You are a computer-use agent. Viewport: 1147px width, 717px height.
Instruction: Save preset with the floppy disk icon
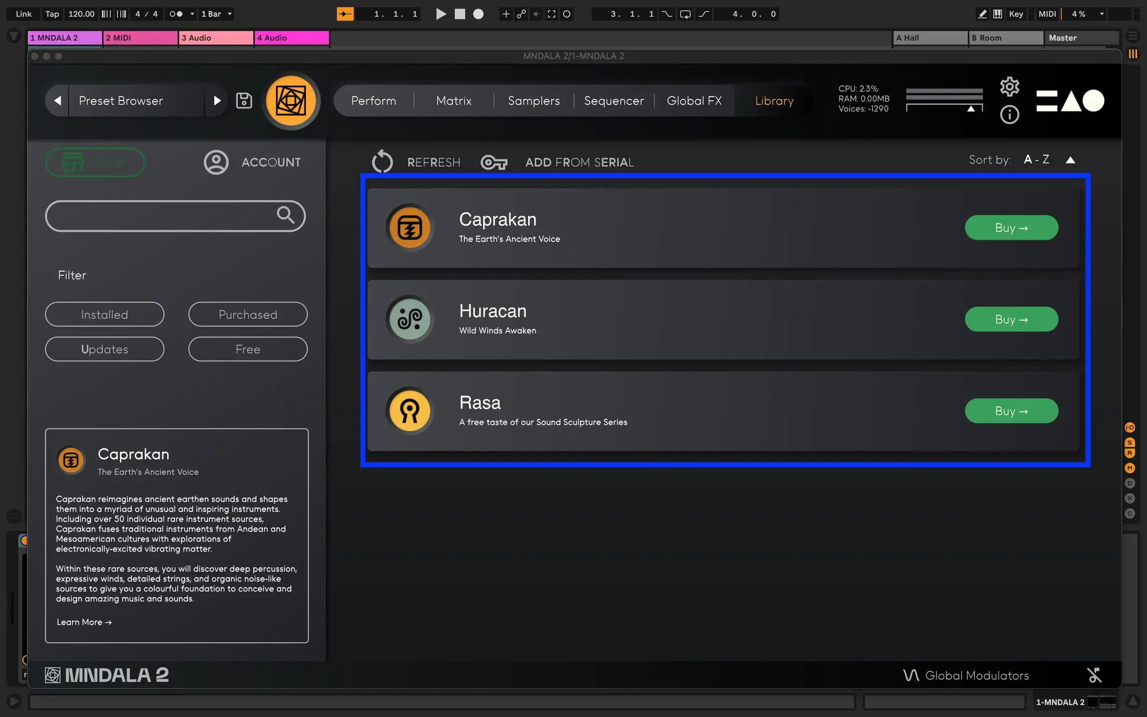[x=244, y=101]
